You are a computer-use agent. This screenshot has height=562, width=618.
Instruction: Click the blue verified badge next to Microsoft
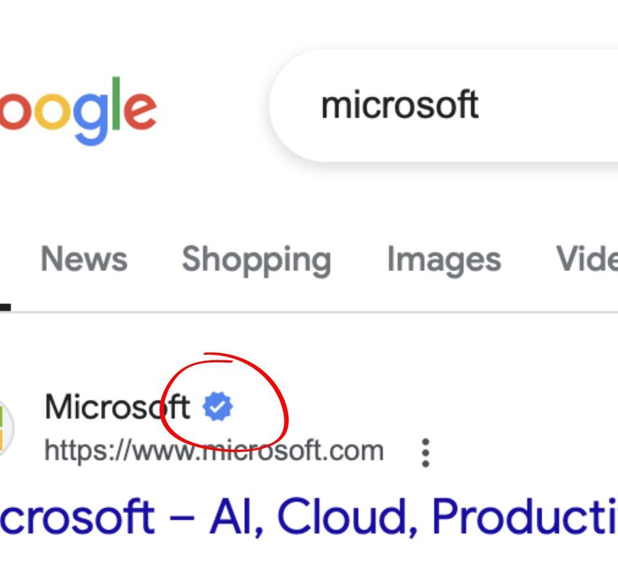tap(218, 407)
